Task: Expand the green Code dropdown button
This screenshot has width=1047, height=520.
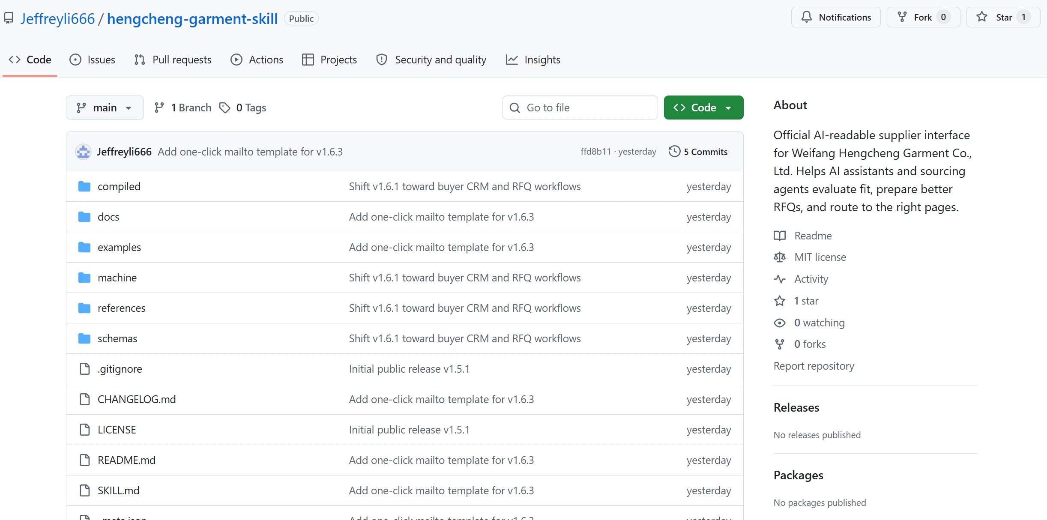Action: click(703, 108)
